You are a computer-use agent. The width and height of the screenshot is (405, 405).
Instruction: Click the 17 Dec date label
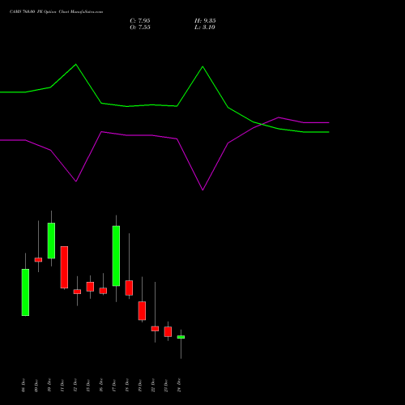point(114,385)
